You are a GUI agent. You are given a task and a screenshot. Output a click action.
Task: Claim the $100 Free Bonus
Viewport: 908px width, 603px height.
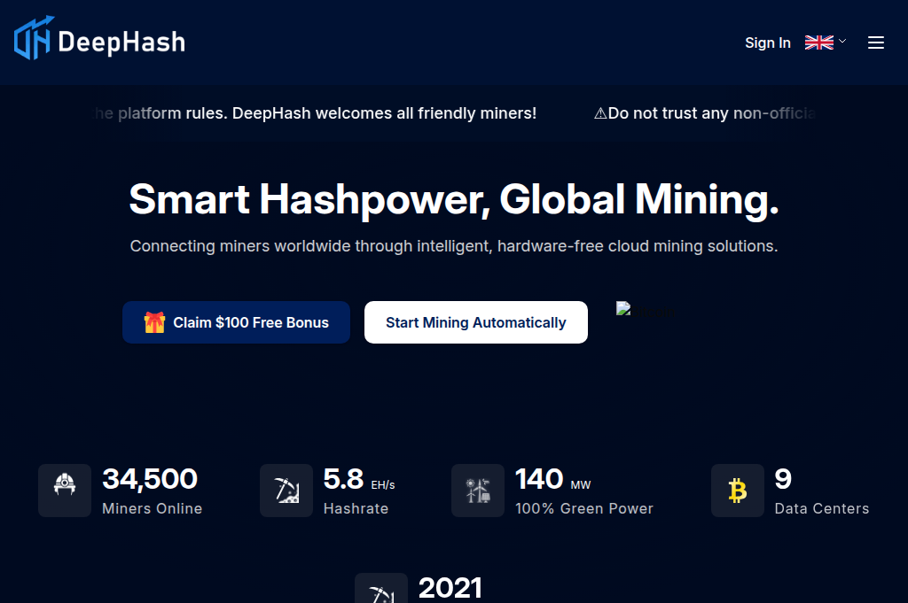coord(236,322)
